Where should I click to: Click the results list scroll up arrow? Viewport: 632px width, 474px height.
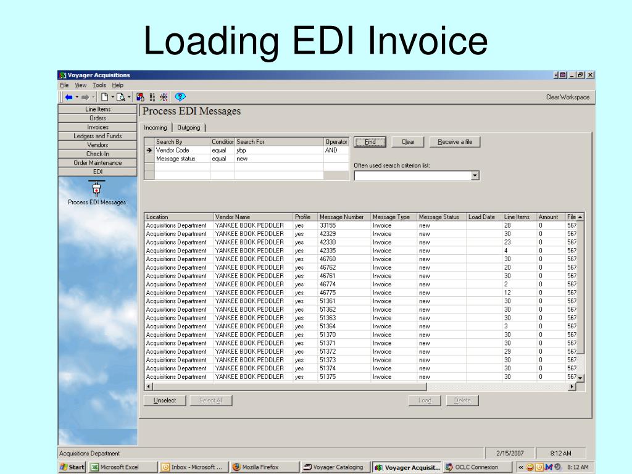[x=580, y=217]
